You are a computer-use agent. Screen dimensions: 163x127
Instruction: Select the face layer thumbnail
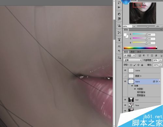click(x=131, y=105)
